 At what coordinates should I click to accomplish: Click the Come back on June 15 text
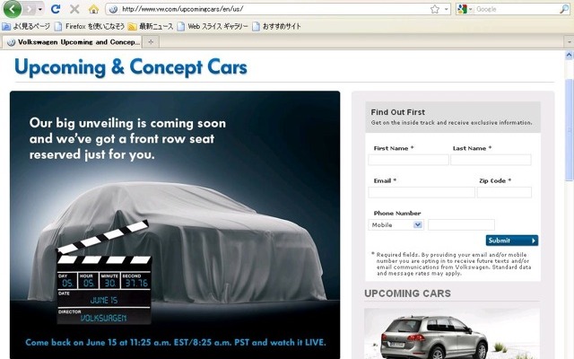click(176, 343)
